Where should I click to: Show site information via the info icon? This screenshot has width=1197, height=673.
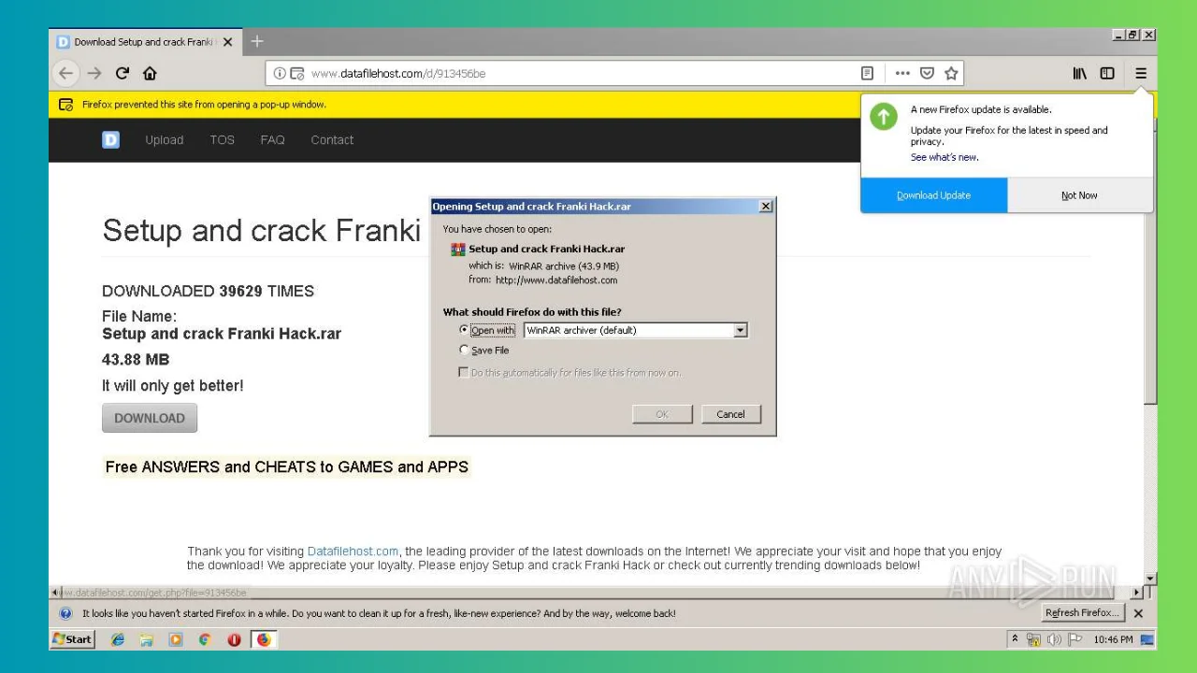click(x=280, y=73)
